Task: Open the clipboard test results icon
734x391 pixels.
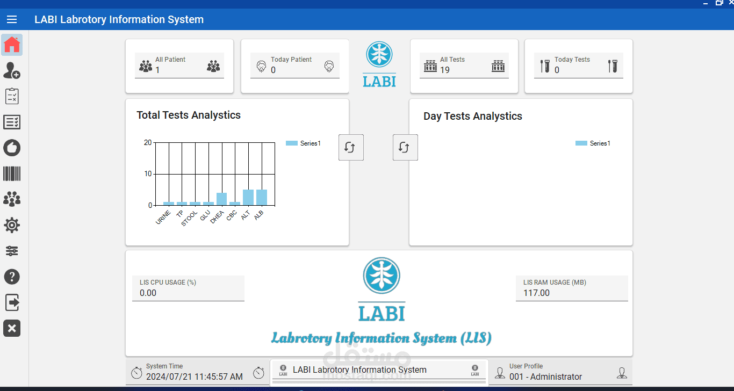Action: pyautogui.click(x=12, y=96)
